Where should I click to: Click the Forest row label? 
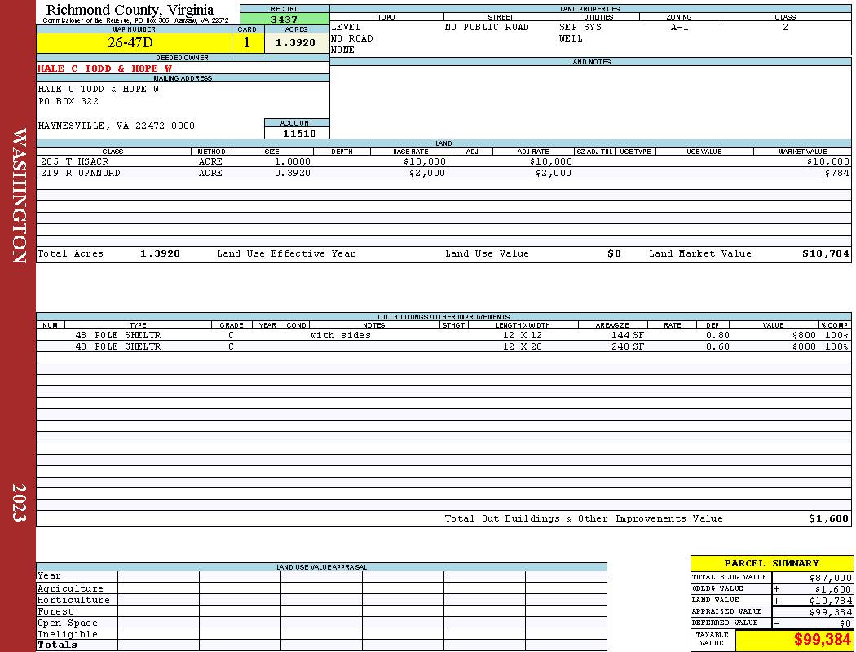pyautogui.click(x=55, y=611)
